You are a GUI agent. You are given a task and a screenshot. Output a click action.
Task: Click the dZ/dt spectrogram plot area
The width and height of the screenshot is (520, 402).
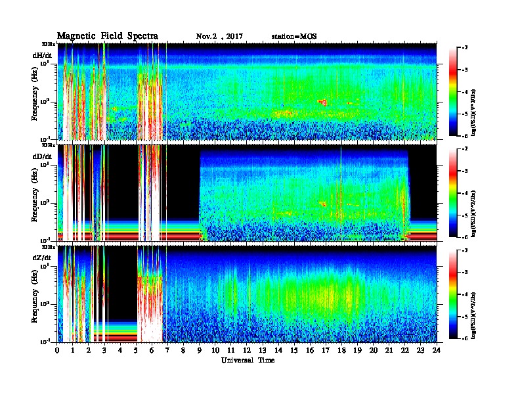point(248,294)
